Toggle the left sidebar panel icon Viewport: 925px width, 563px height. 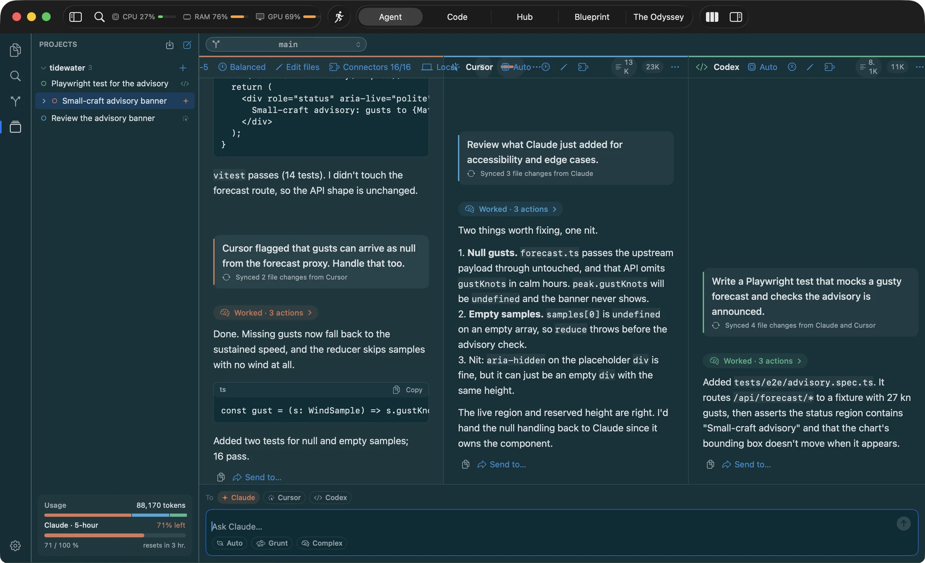pyautogui.click(x=75, y=17)
